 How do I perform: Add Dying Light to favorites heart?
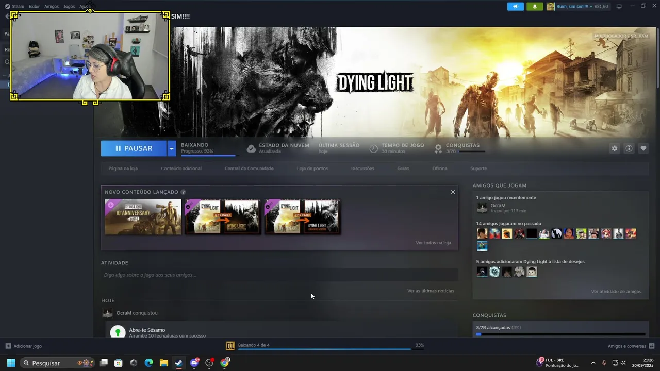[x=643, y=148]
